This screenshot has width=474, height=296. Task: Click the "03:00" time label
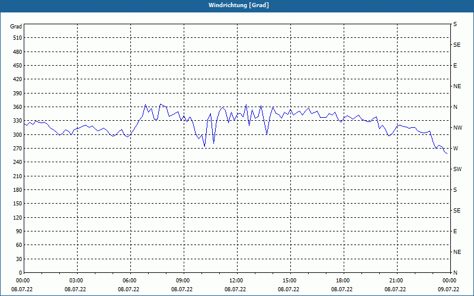coord(76,281)
